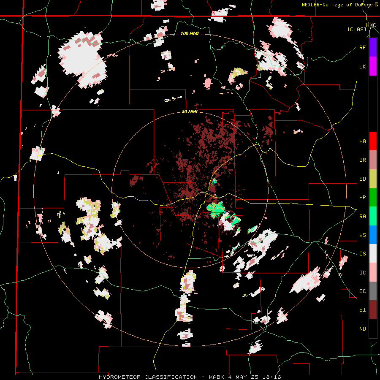Click the ND legend label
Screen dimensions: 380x380
tap(362, 329)
